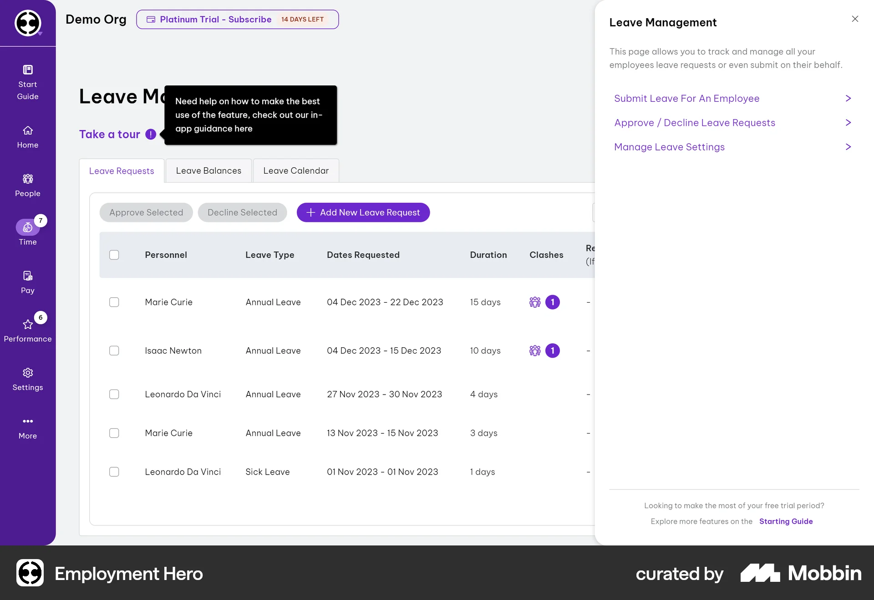Open the People section
The width and height of the screenshot is (874, 600).
tap(27, 185)
